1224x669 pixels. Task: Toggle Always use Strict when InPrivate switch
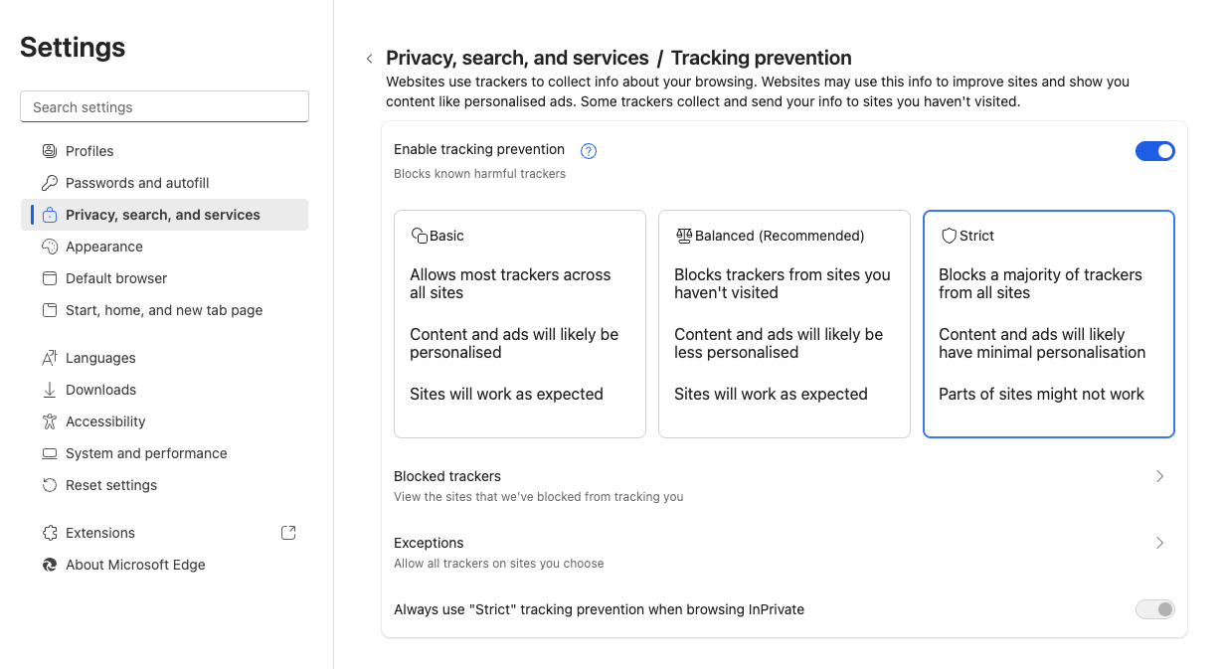click(1154, 609)
